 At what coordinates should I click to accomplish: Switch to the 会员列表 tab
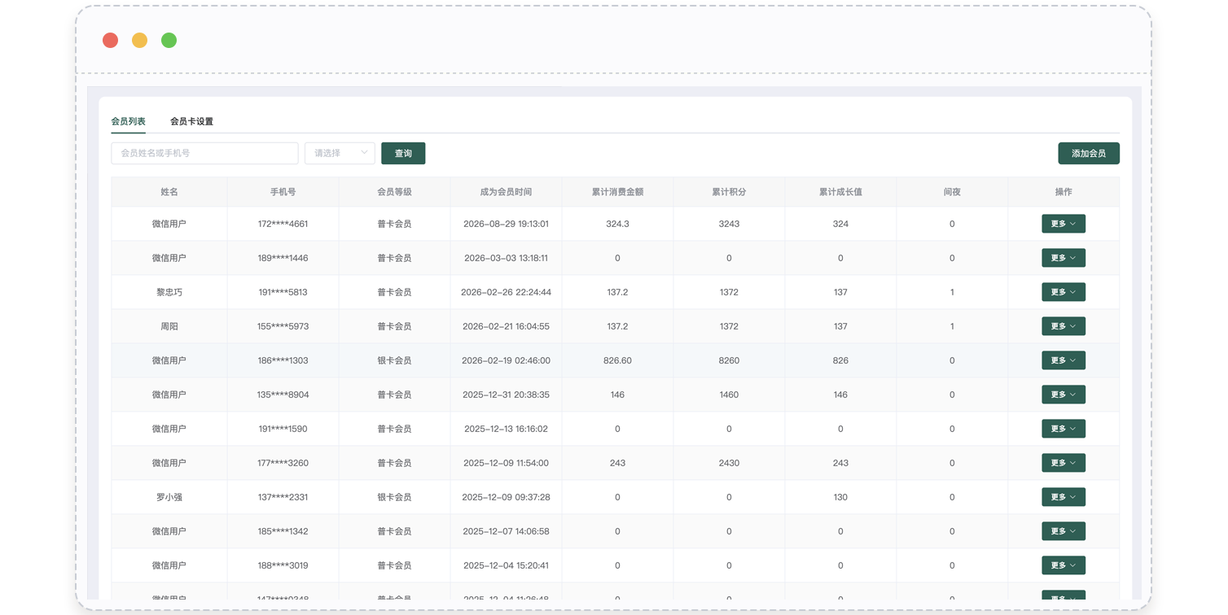click(128, 121)
